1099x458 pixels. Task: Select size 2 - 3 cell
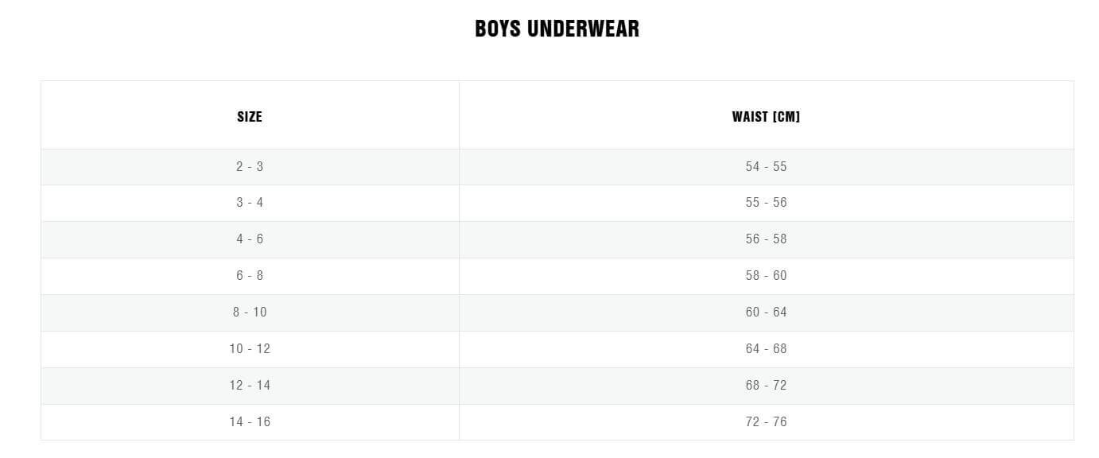click(250, 167)
